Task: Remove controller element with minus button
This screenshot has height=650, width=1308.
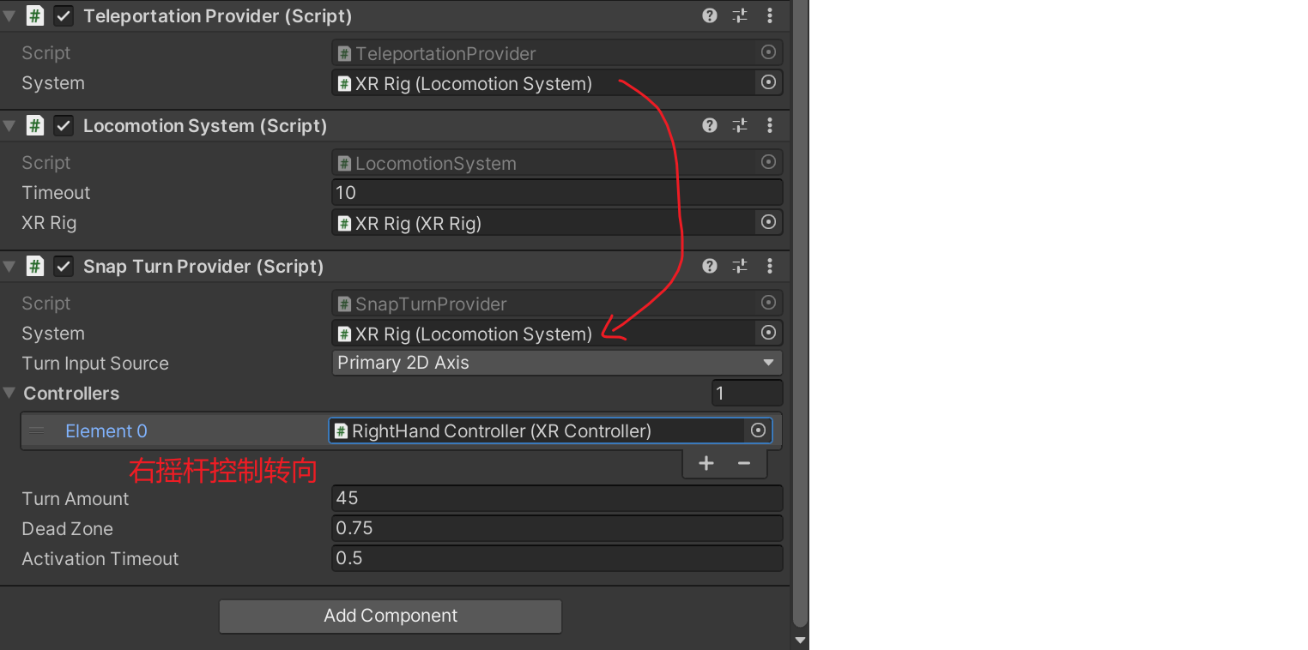Action: pyautogui.click(x=744, y=464)
